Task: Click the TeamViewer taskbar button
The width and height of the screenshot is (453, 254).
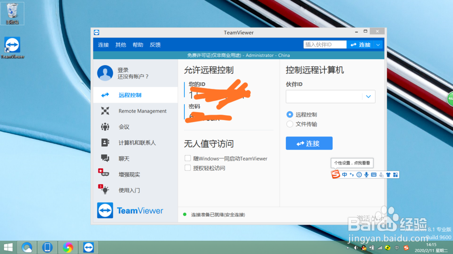Action: [x=88, y=247]
